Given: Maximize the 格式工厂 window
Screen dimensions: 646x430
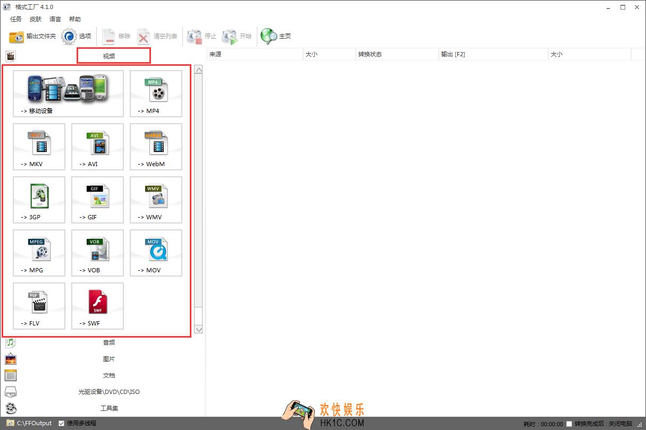Looking at the screenshot, I should pyautogui.click(x=623, y=7).
